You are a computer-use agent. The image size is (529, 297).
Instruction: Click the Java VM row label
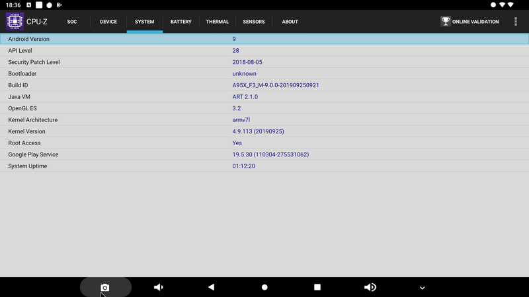[x=19, y=96]
